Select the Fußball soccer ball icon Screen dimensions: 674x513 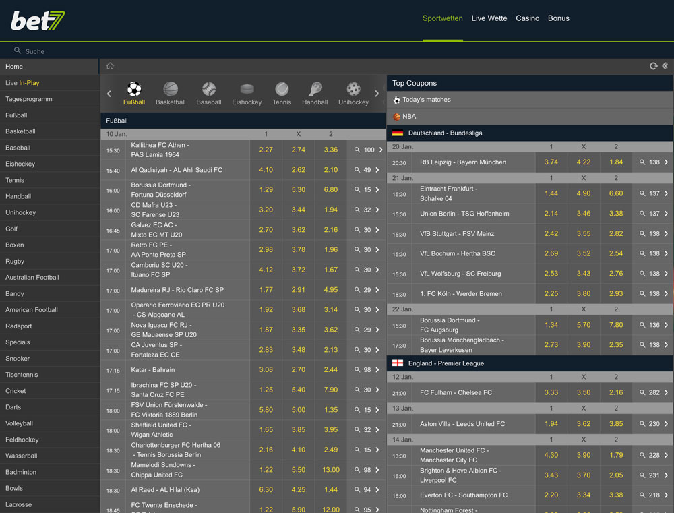pos(134,89)
